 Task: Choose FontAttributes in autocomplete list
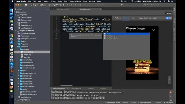[126, 38]
